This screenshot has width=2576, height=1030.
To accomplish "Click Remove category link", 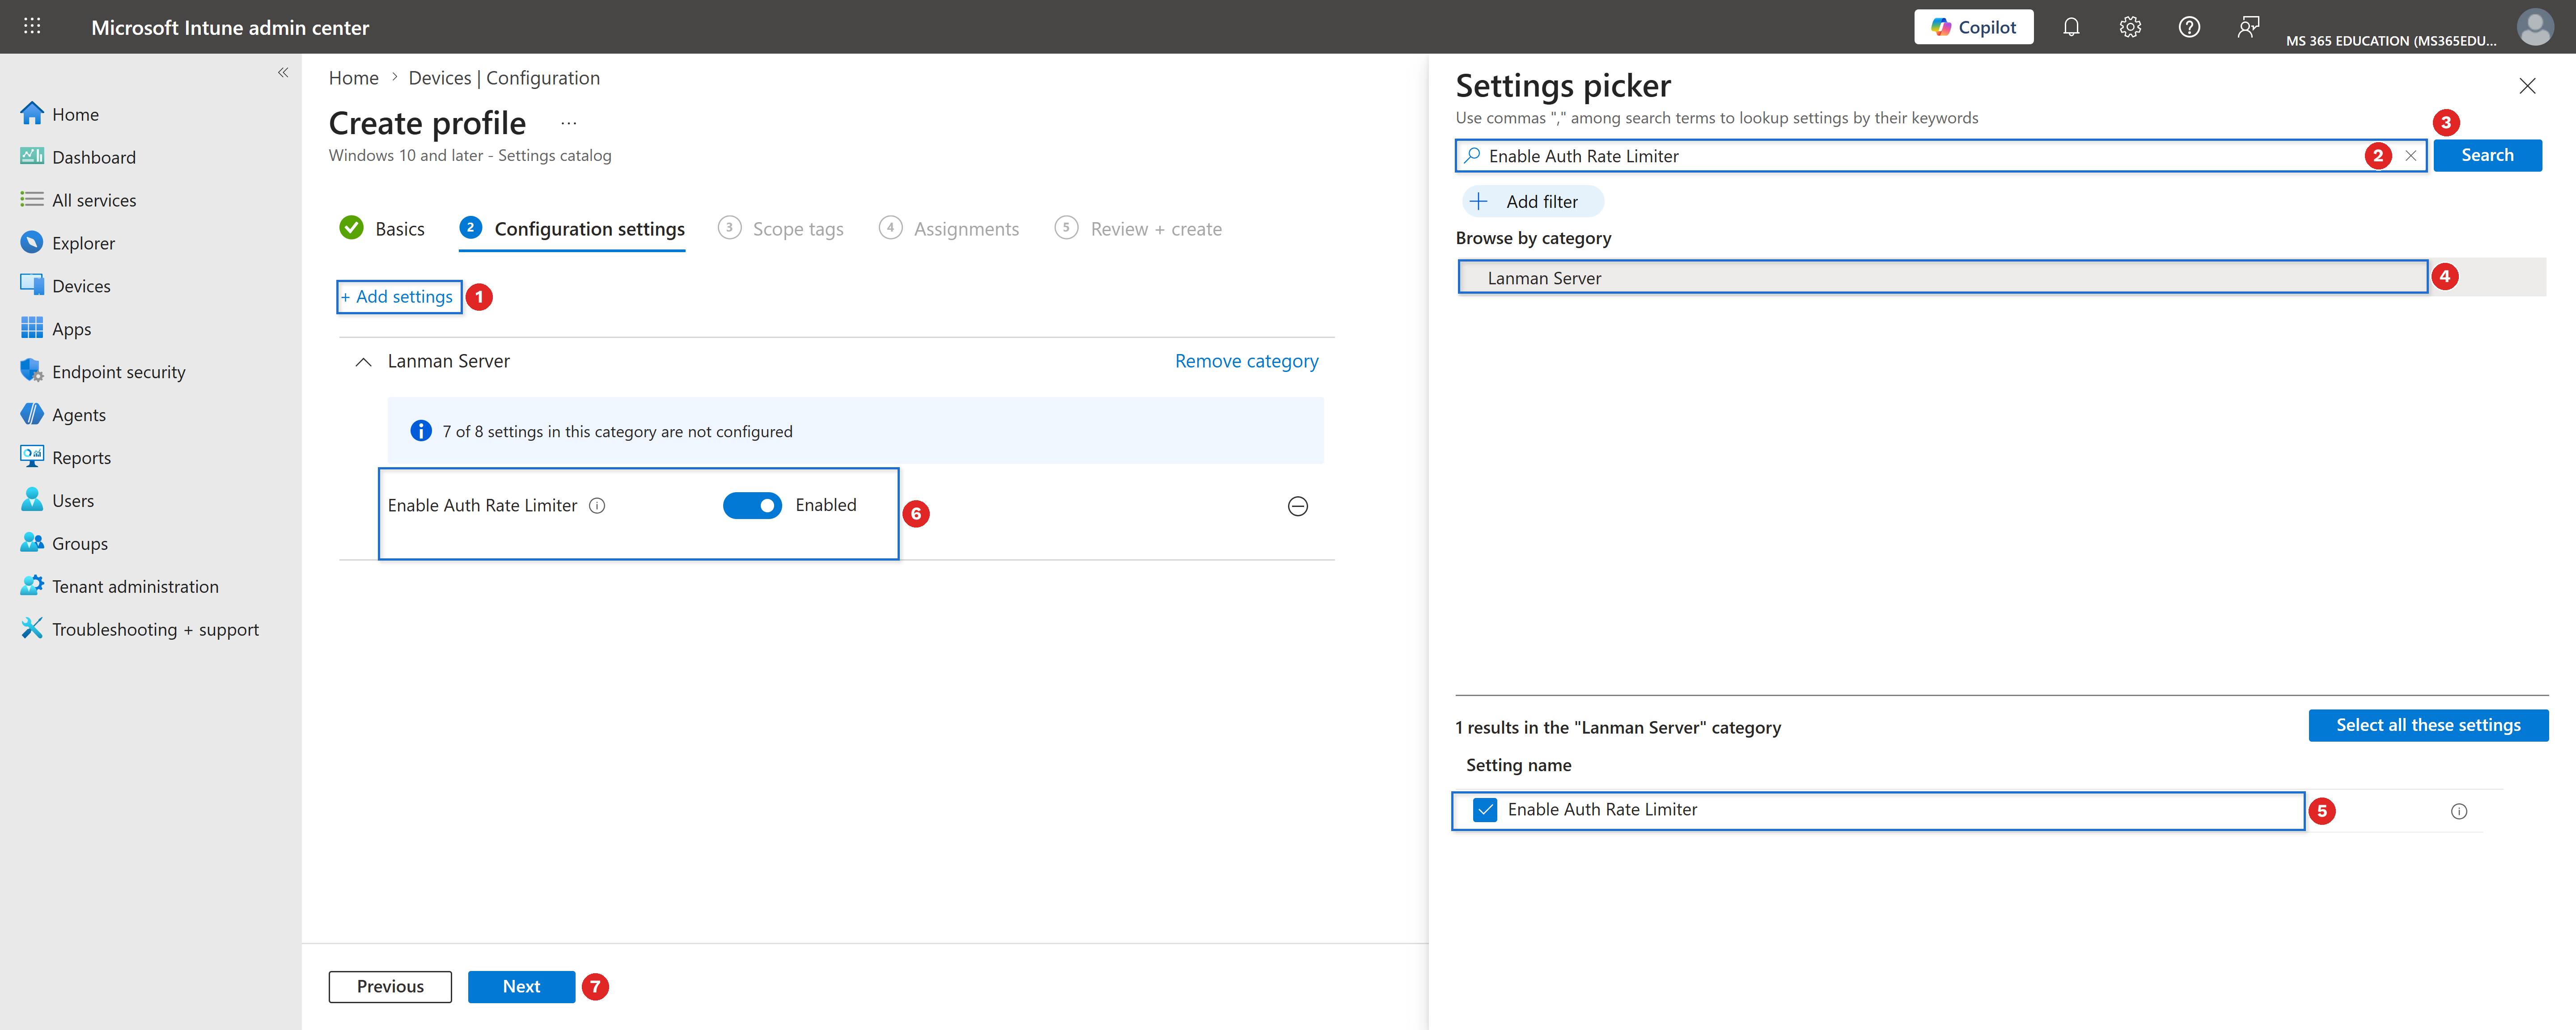I will pos(1246,361).
